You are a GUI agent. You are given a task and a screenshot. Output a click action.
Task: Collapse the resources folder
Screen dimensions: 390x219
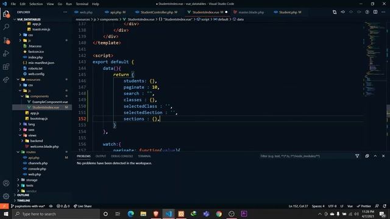point(33,80)
